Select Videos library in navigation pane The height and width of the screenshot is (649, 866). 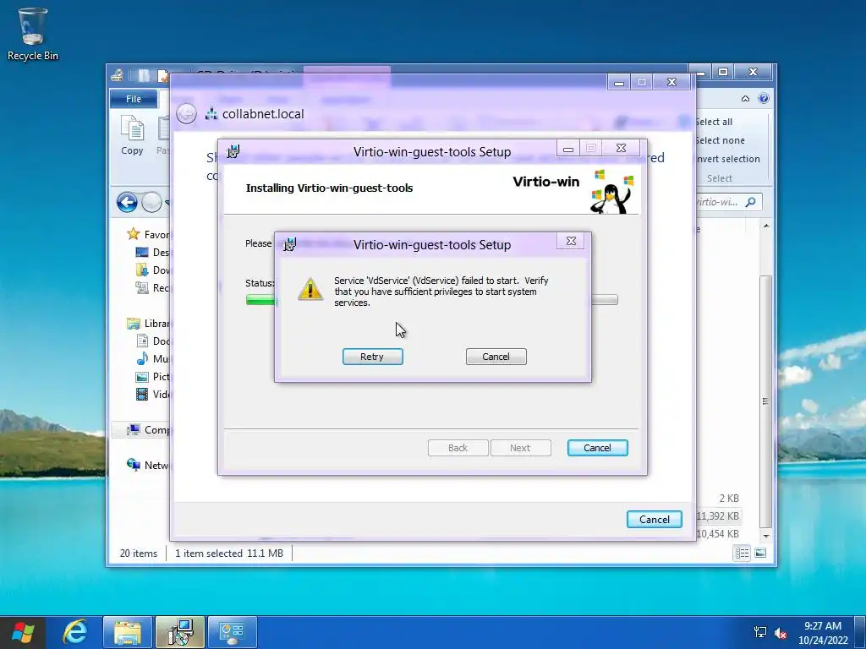pos(152,394)
